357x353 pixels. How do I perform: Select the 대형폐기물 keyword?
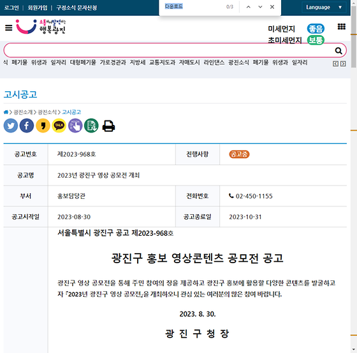point(83,62)
